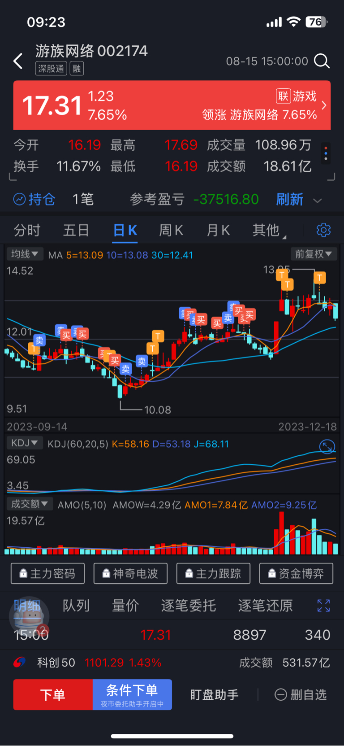Tap the 删自选 minus circle icon

click(280, 694)
